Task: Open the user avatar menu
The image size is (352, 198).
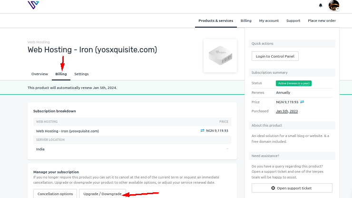Action: [x=334, y=5]
